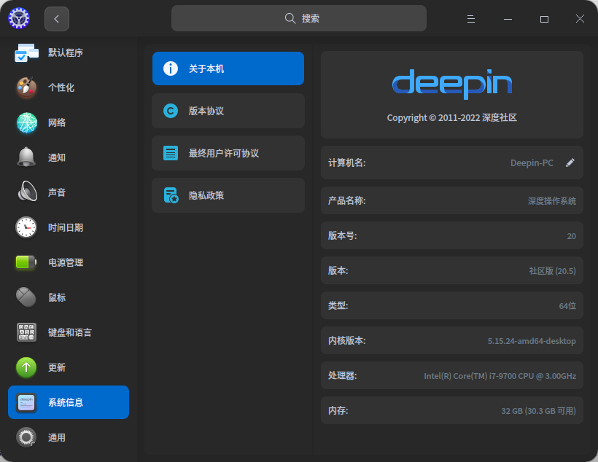Open the Edition License tab
Screen dimensions: 598x462
[228, 111]
